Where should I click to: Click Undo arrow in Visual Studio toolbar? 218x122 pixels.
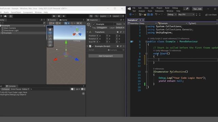pyautogui.click(x=156, y=15)
